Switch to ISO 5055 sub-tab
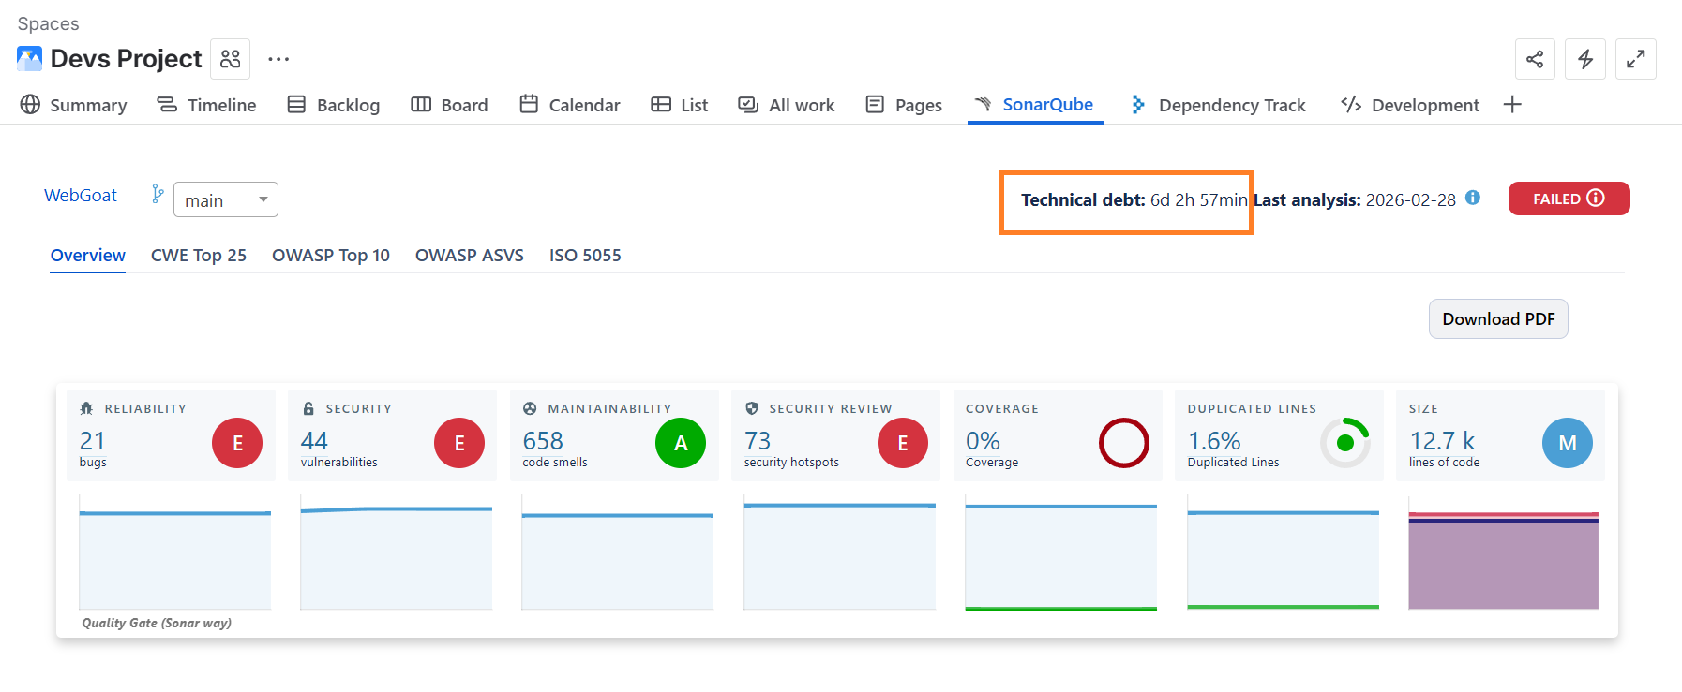Screen dimensions: 1682x692 click(585, 256)
